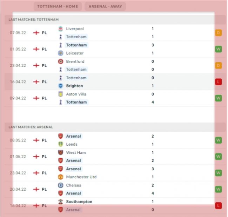Click the Leicester club crest icon
Screen dimensions: 228x217
61,53
